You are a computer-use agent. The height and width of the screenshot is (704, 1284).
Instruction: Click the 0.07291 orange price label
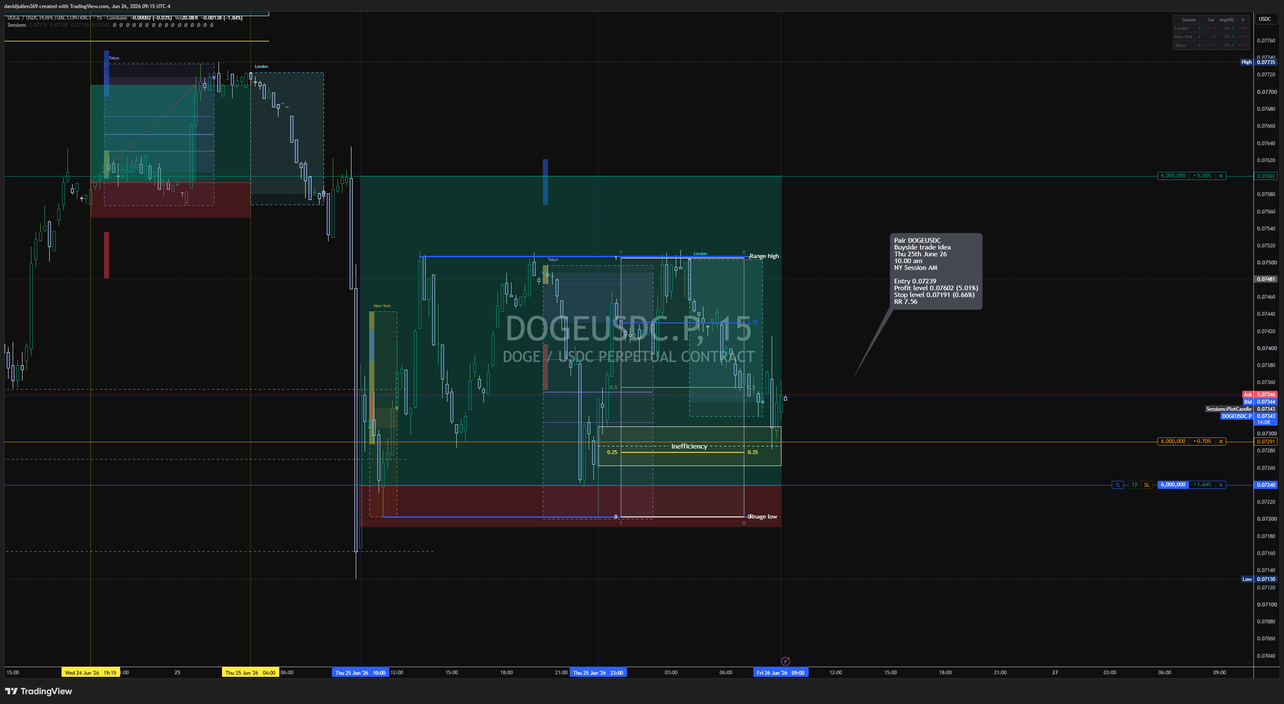coord(1266,441)
